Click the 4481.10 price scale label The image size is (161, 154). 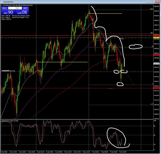(156, 30)
